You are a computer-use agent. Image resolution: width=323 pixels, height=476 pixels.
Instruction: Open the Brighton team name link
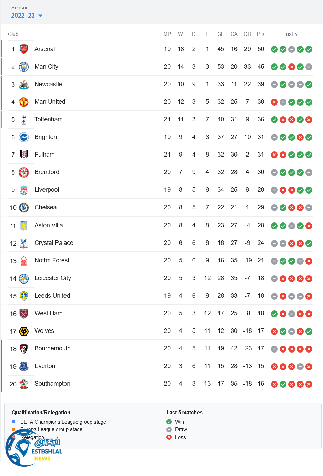(46, 137)
